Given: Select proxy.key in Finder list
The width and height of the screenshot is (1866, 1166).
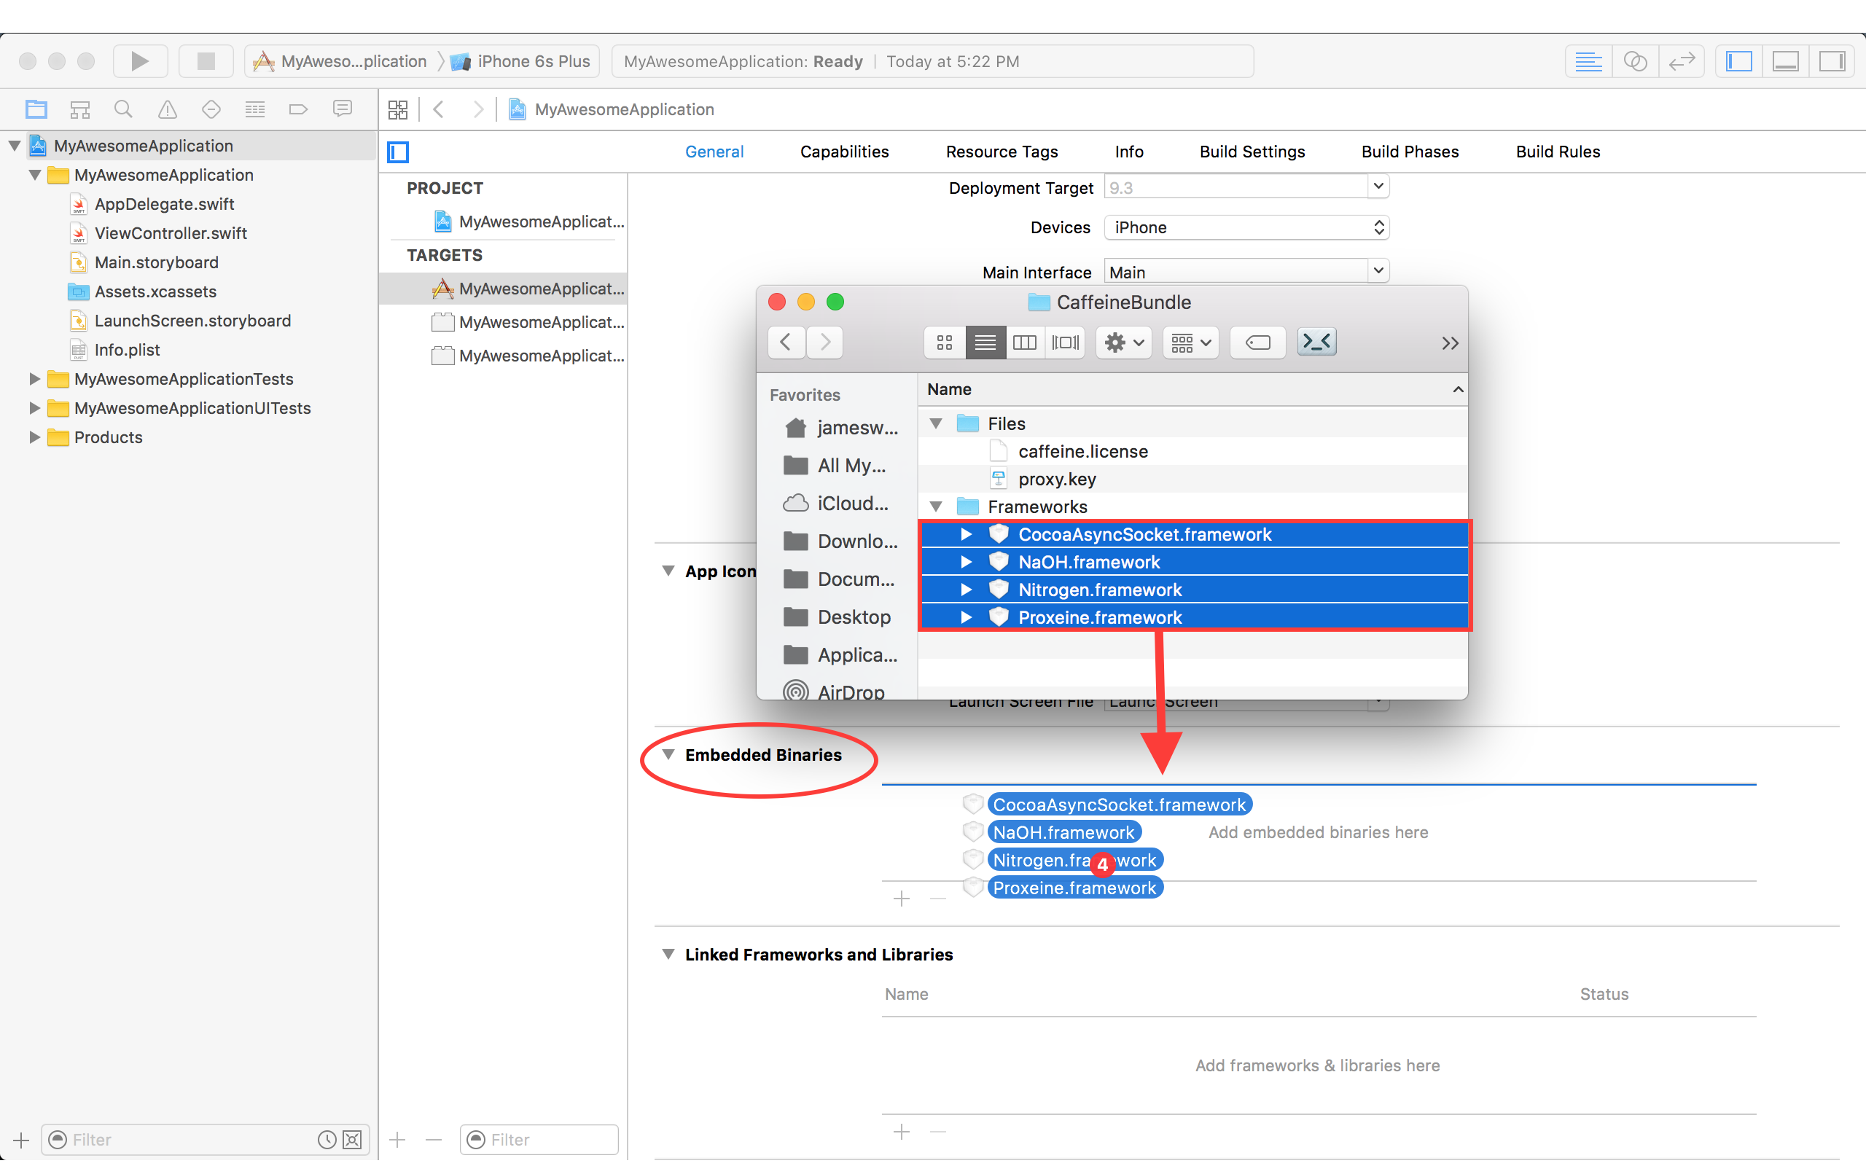Looking at the screenshot, I should click(x=1192, y=479).
